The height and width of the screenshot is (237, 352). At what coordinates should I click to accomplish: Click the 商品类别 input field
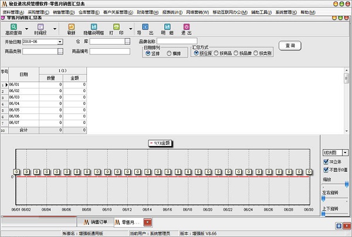(40, 52)
